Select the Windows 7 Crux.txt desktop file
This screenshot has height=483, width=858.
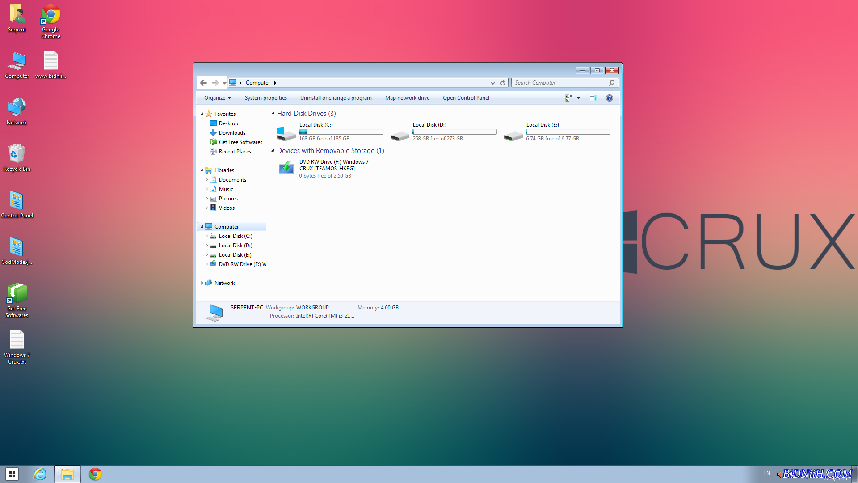17,347
